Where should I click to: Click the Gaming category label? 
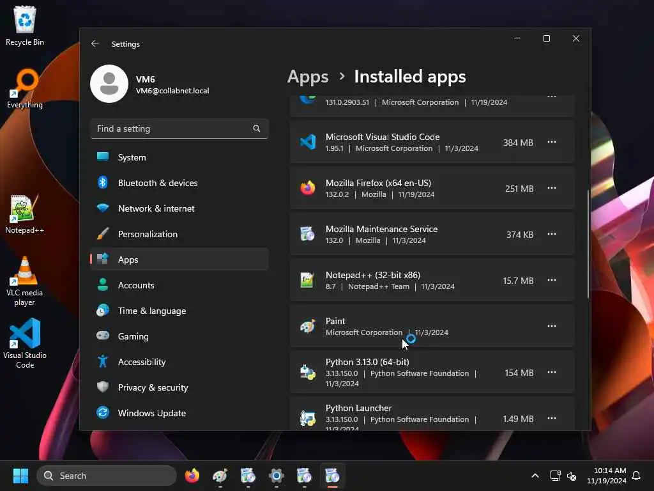(133, 336)
